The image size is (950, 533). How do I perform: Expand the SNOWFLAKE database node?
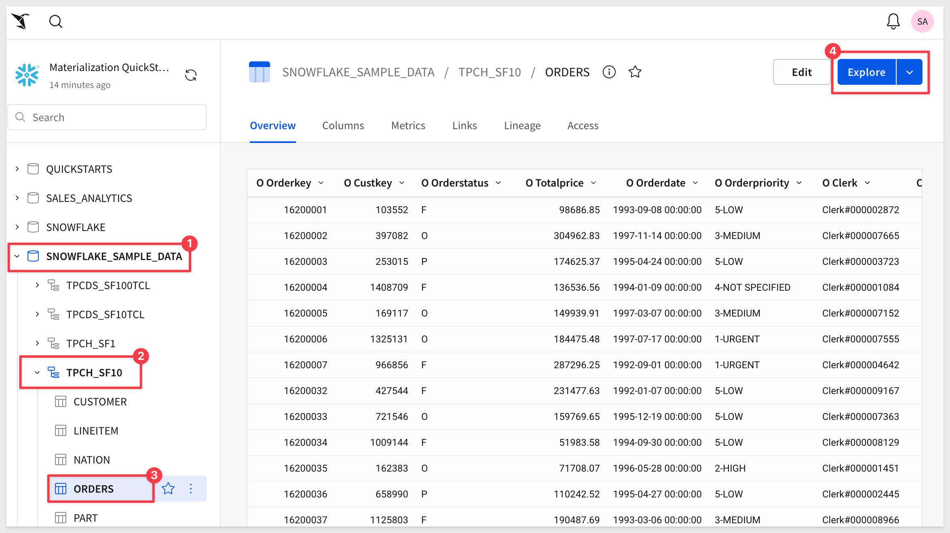click(x=17, y=227)
